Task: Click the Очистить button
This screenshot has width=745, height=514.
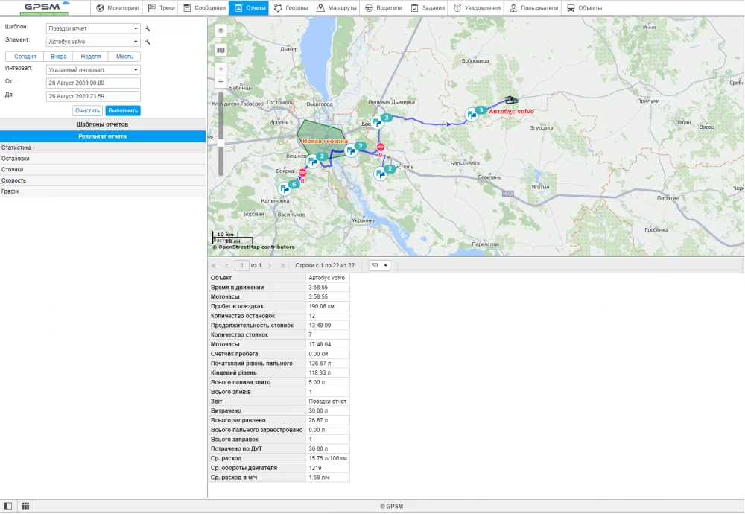Action: point(87,110)
